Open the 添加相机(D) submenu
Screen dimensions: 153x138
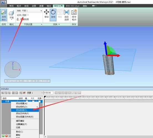pyautogui.click(x=25, y=107)
